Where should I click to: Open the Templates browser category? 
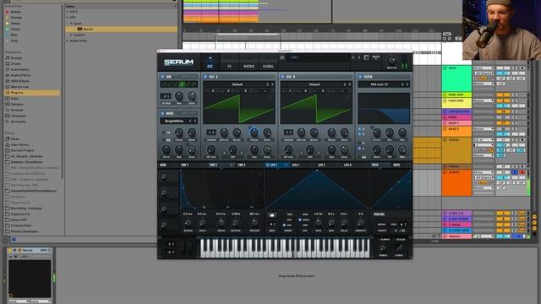(x=19, y=116)
